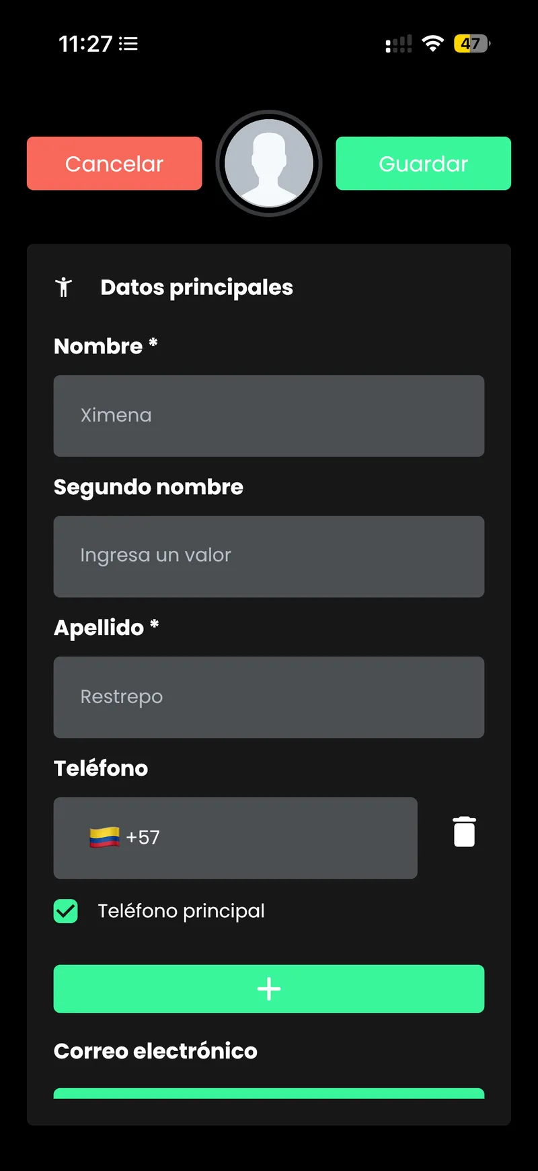The image size is (538, 1171).
Task: Focus the Nombre field containing Ximena
Action: click(269, 415)
